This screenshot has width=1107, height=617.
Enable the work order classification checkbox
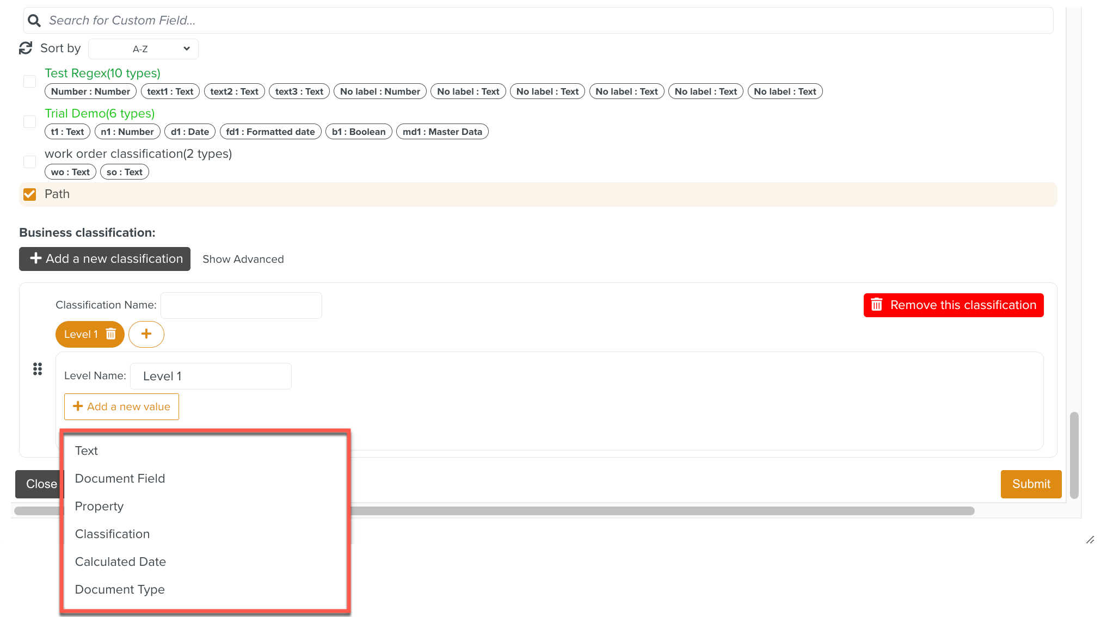click(x=29, y=162)
